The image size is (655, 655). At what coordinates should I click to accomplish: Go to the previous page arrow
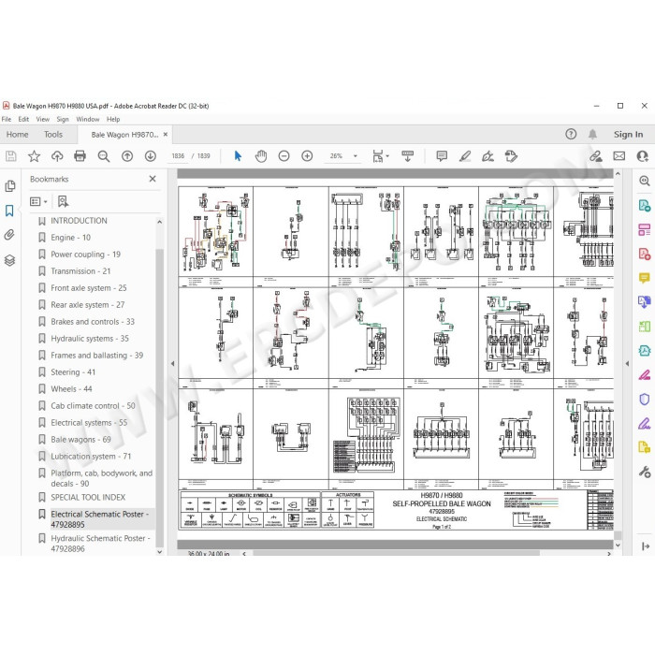(x=127, y=156)
